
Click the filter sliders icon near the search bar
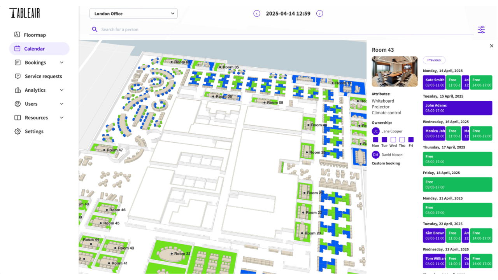pyautogui.click(x=481, y=29)
